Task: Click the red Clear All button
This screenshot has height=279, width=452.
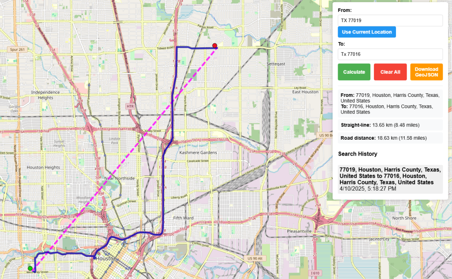Action: pos(390,72)
